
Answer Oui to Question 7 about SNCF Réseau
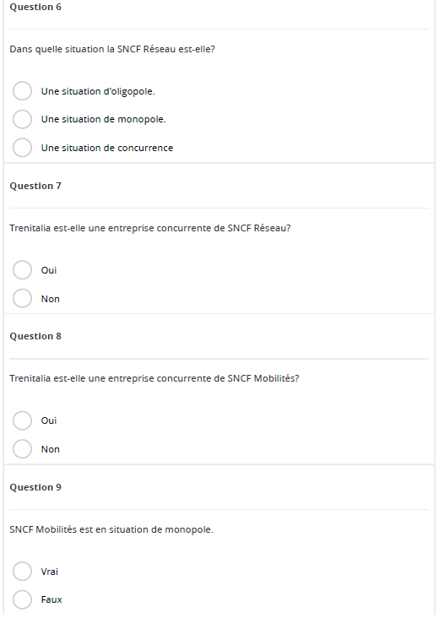point(22,270)
